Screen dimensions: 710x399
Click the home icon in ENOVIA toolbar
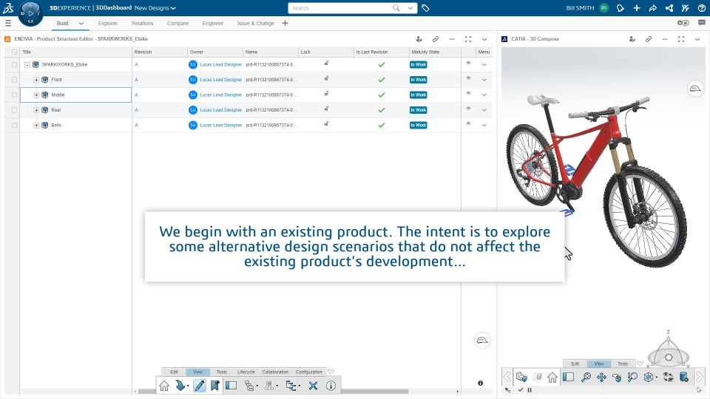(164, 386)
